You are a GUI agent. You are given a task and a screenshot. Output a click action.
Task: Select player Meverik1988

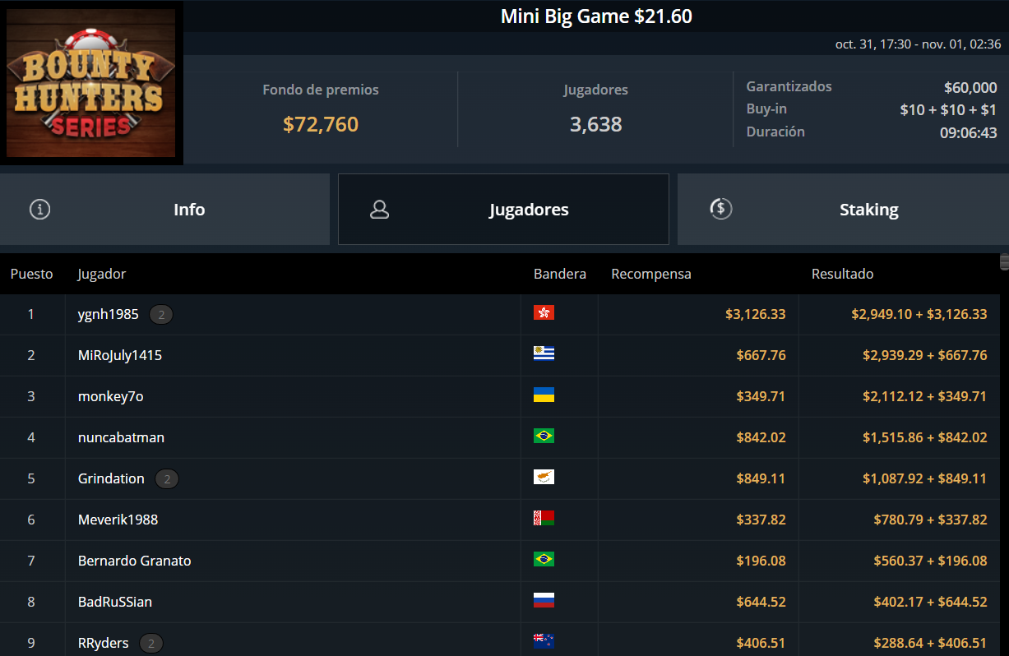118,520
